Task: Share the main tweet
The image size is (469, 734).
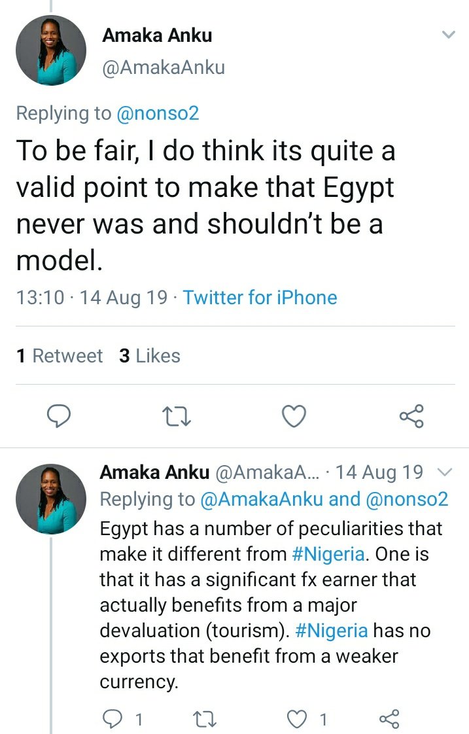Action: pos(411,416)
